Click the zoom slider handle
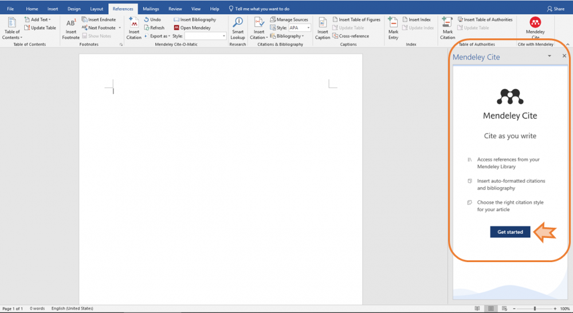This screenshot has width=573, height=313. (535, 308)
